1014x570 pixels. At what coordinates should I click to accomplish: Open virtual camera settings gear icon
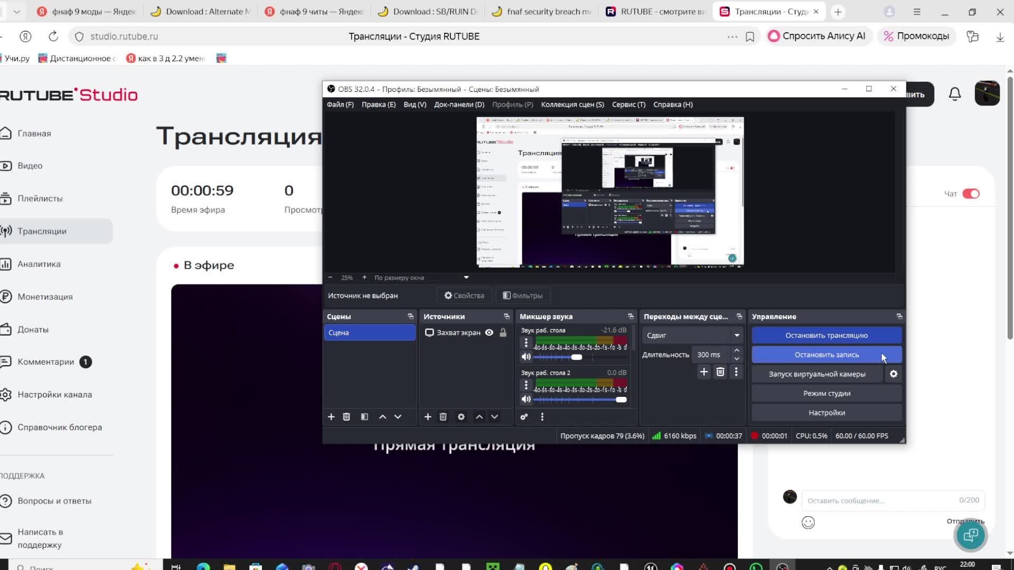coord(894,374)
